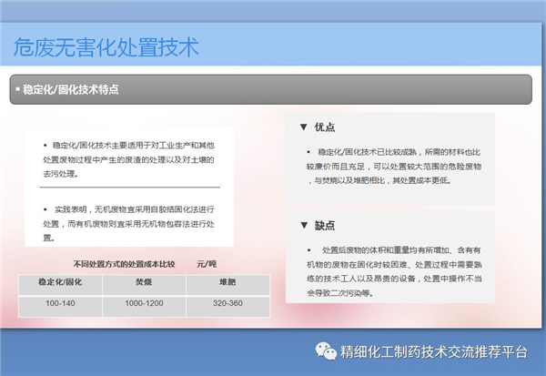
Task: Click the table caption 不同处置方式的处置成本比较
Action: coord(124,264)
